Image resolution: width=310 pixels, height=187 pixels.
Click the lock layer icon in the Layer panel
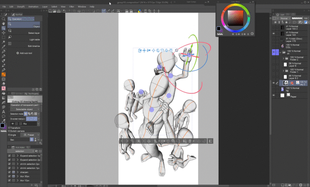(x=286, y=22)
